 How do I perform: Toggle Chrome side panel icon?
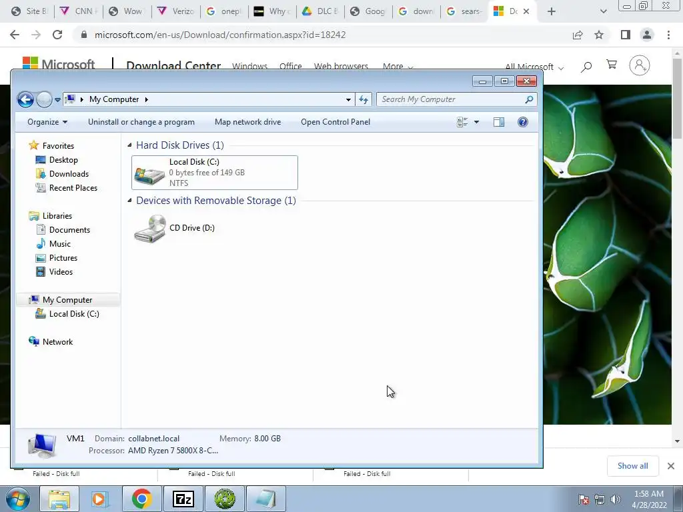[626, 35]
